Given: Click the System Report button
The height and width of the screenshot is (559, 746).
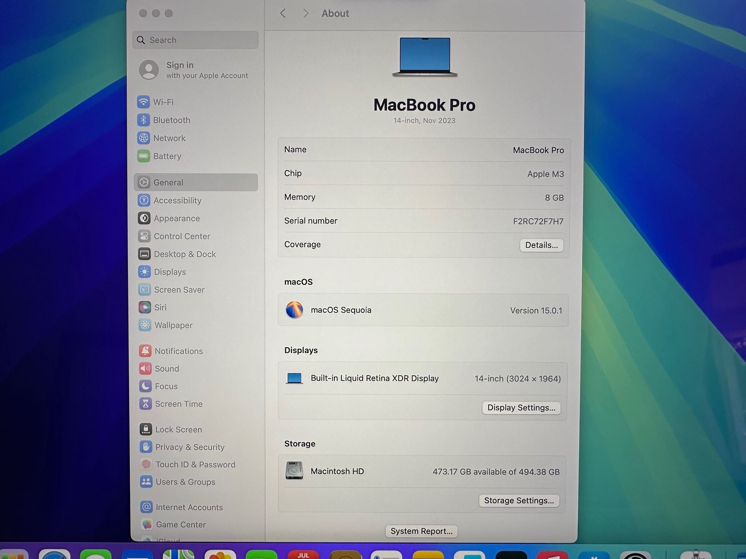Looking at the screenshot, I should 421,531.
